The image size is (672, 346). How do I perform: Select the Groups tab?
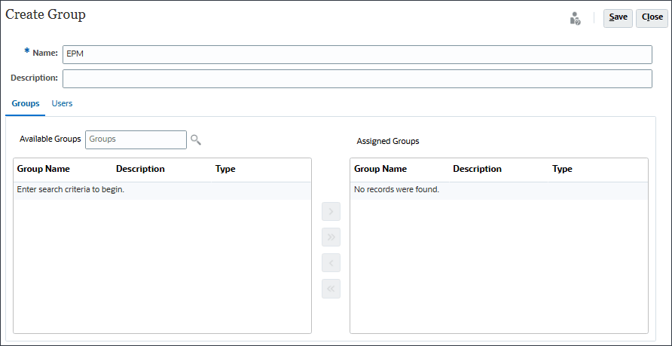click(x=26, y=103)
